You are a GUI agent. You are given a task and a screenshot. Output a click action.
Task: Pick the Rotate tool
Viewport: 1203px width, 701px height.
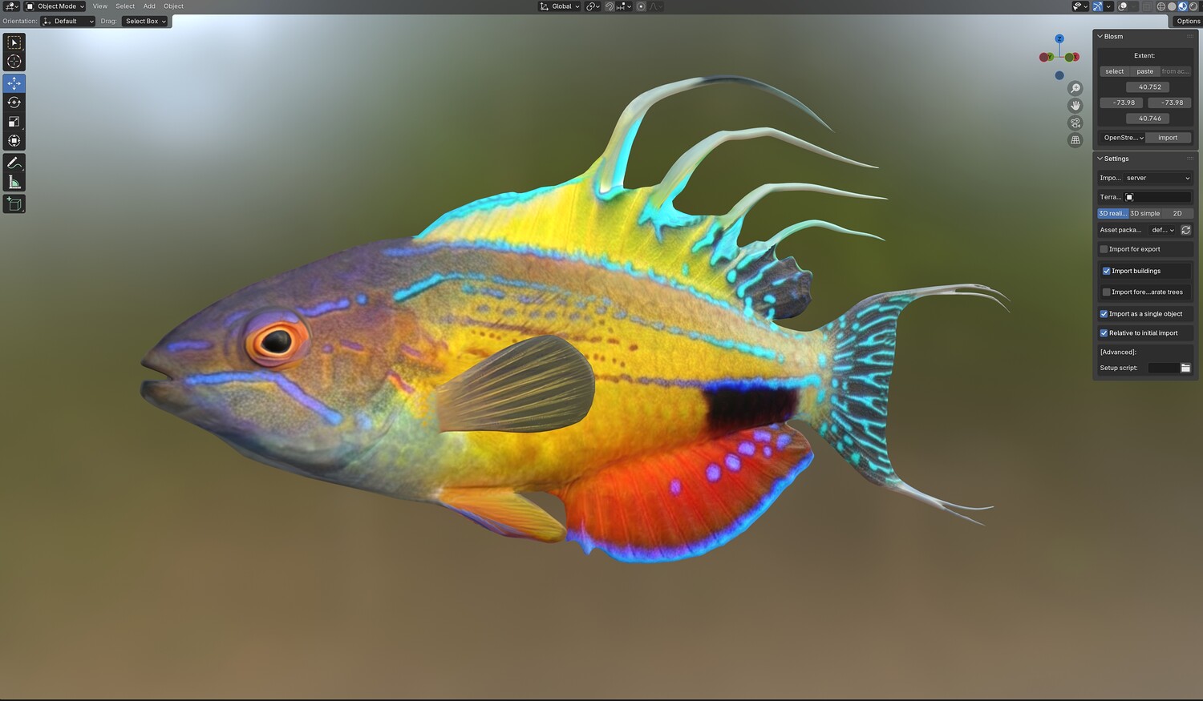(14, 103)
